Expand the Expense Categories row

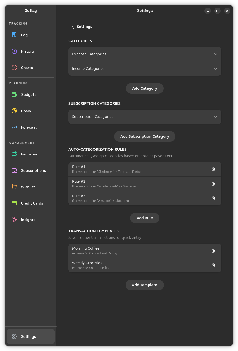click(x=145, y=54)
